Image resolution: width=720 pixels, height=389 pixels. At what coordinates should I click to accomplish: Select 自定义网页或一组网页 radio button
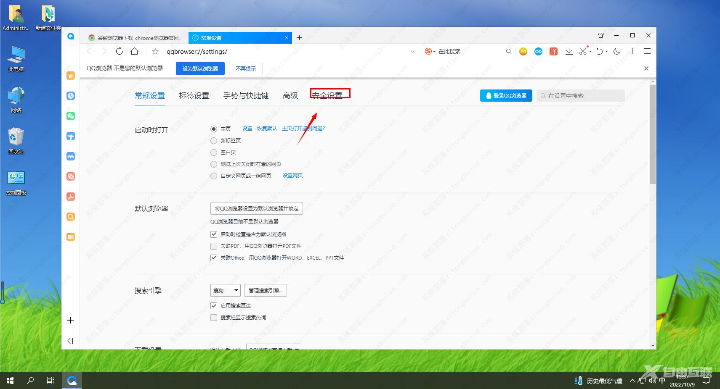click(x=214, y=176)
